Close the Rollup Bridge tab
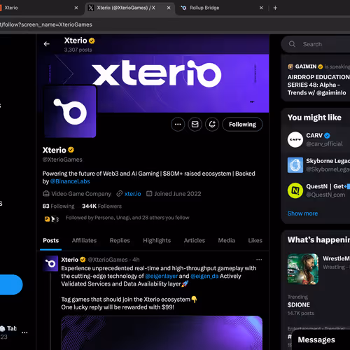The image size is (350, 350). click(x=261, y=8)
